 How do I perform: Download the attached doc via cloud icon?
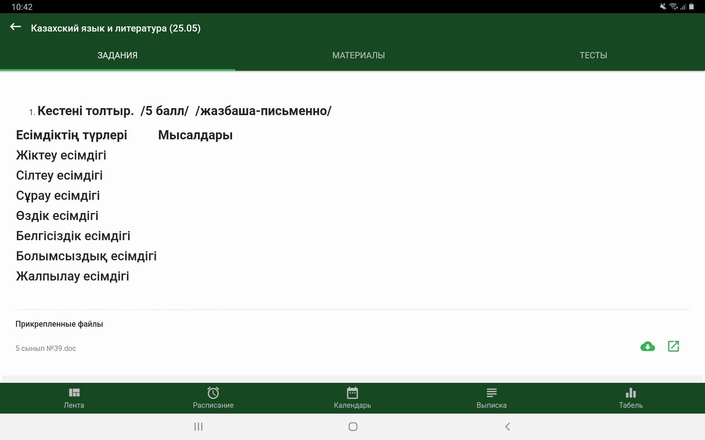[647, 346]
